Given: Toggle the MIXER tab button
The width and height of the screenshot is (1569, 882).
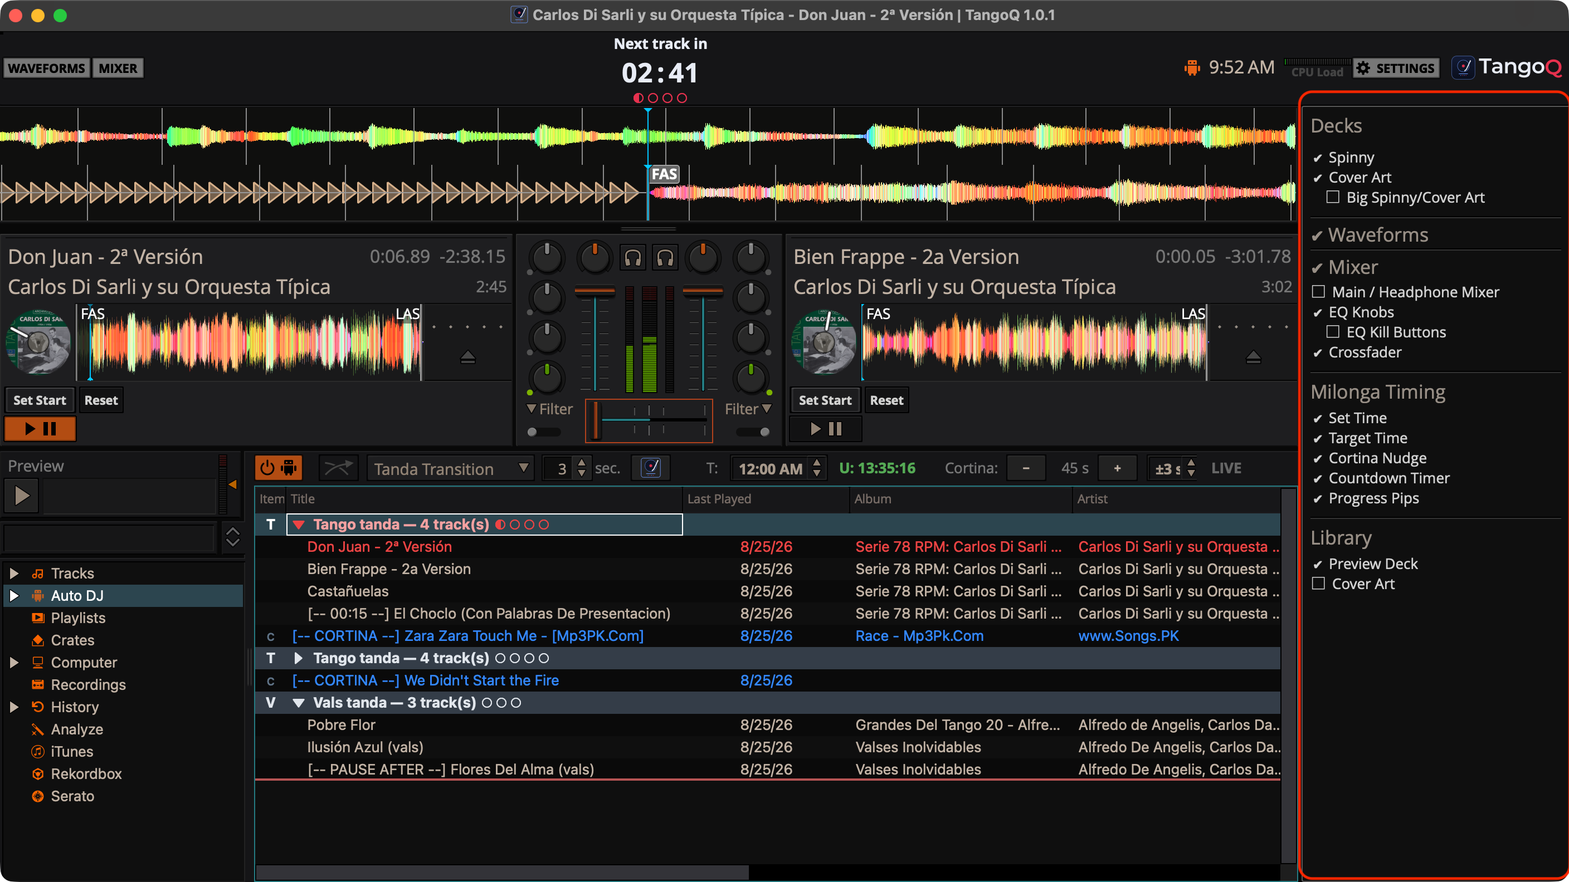Looking at the screenshot, I should tap(118, 67).
